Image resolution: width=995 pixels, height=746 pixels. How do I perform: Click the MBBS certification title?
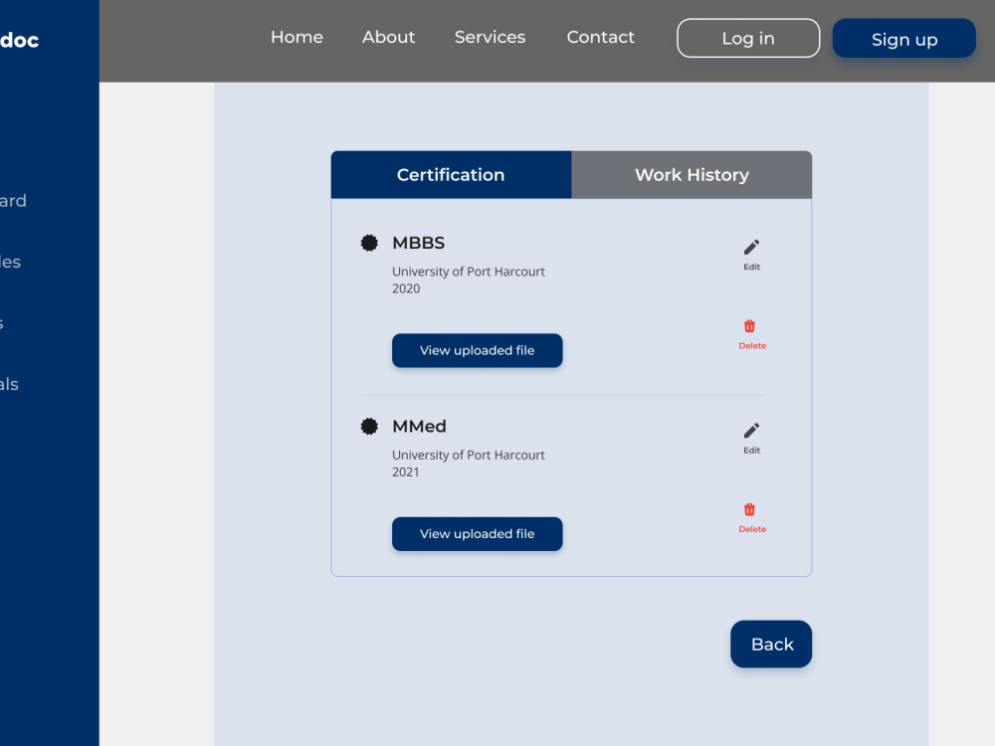pos(418,243)
